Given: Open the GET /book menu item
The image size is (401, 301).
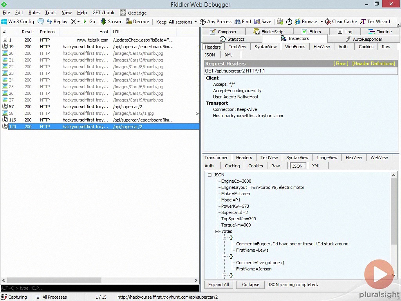Looking at the screenshot, I should [103, 13].
